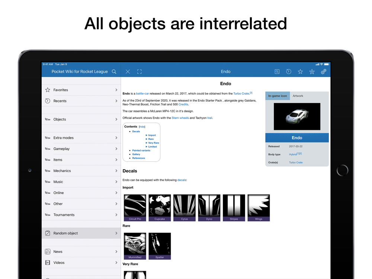This screenshot has height=279, width=372.
Task: Expand the Favorites row chevron
Action: point(116,90)
